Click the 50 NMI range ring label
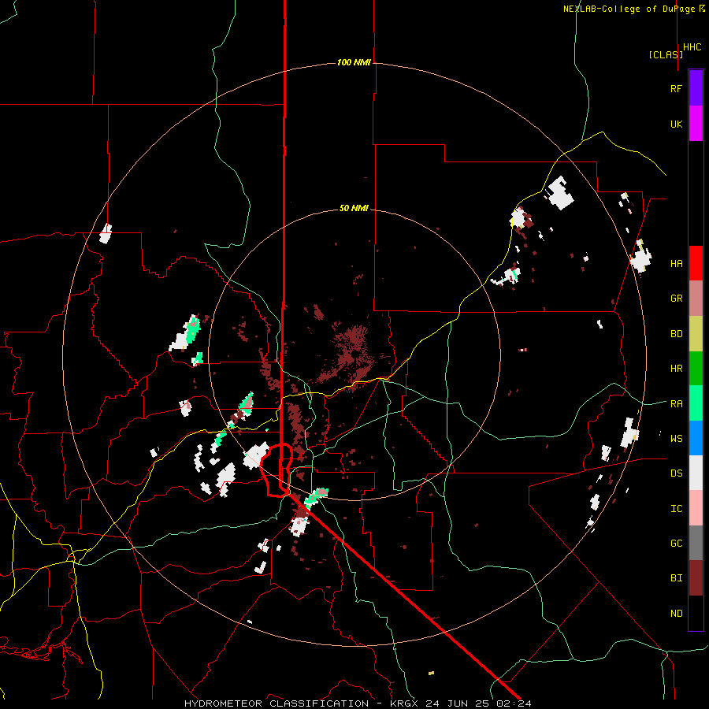 (354, 208)
